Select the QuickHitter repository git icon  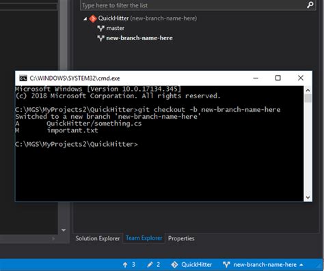93,18
